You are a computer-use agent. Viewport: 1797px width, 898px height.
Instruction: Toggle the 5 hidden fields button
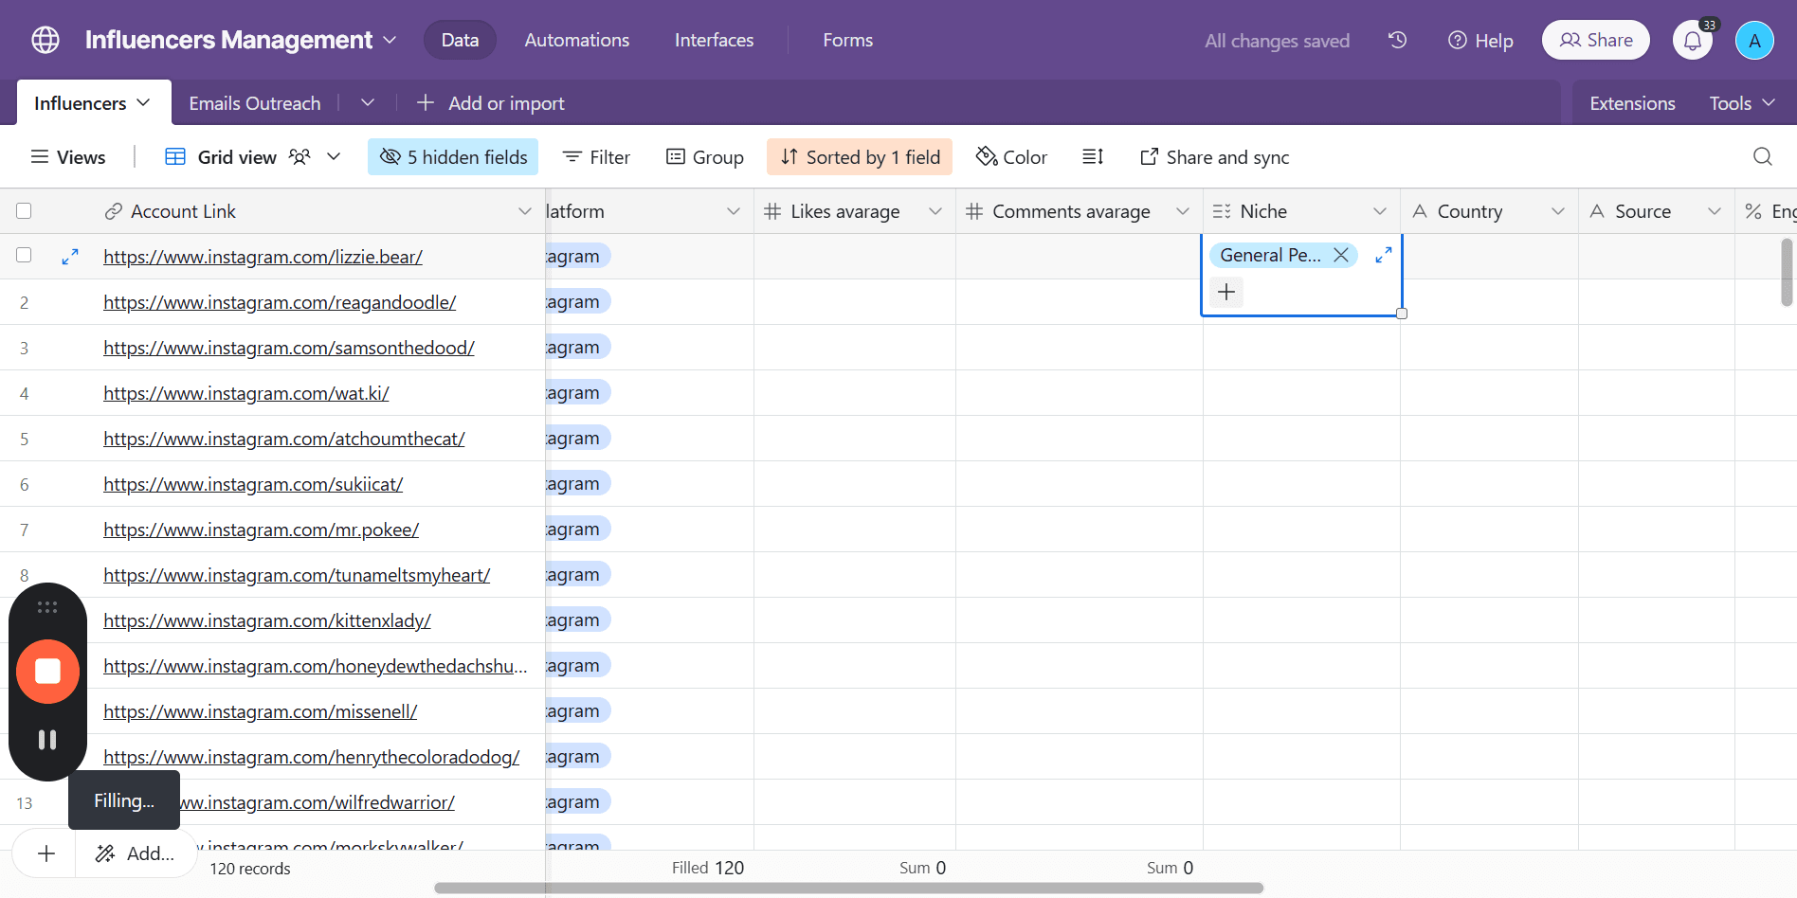[x=453, y=157]
